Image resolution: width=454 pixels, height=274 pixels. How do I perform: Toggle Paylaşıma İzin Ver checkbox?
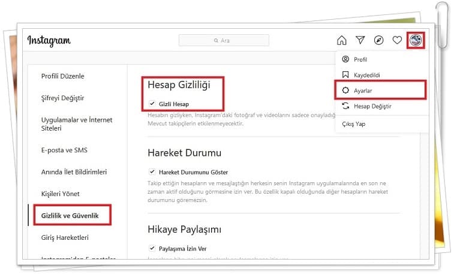[x=152, y=248]
